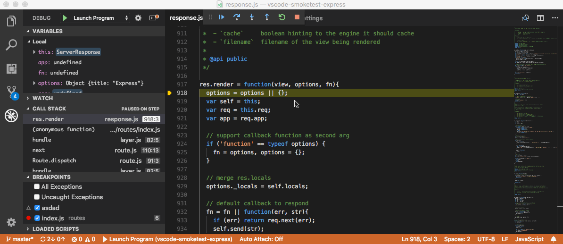Open Source Control view with badge
563x244 pixels.
click(11, 92)
